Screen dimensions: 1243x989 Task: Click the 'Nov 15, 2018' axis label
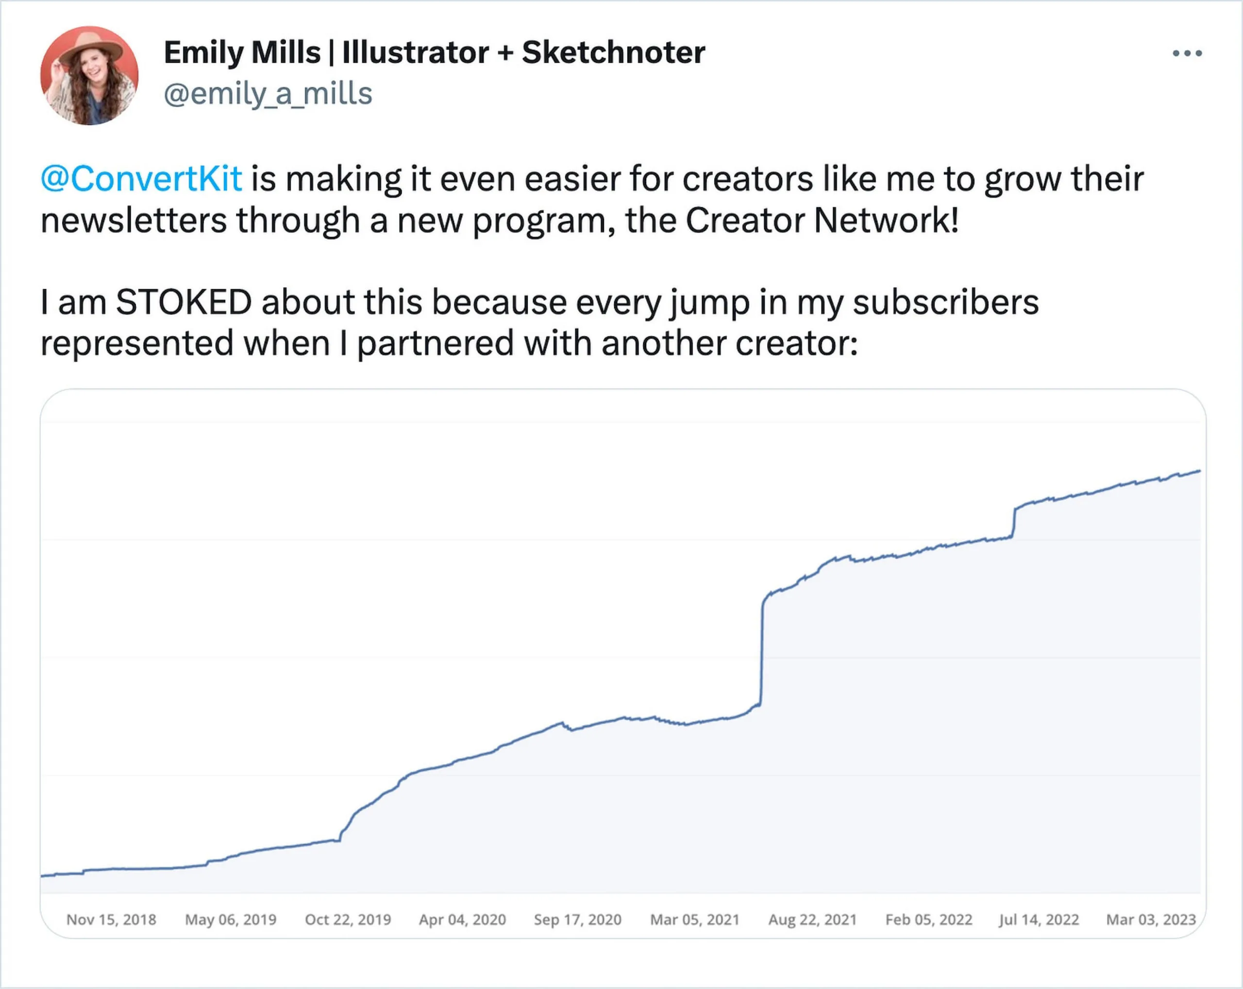111,919
